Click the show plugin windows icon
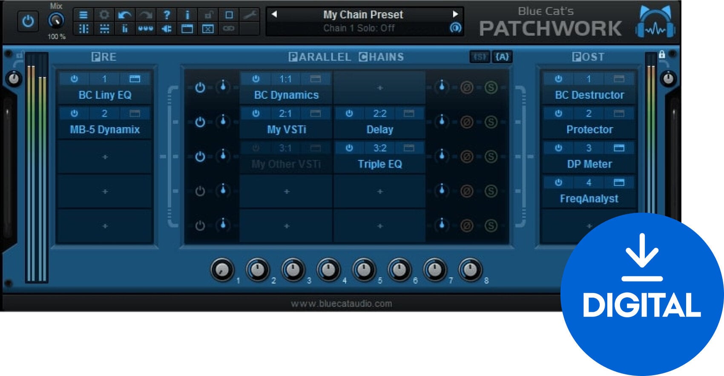Image resolution: width=724 pixels, height=376 pixels. point(187,28)
